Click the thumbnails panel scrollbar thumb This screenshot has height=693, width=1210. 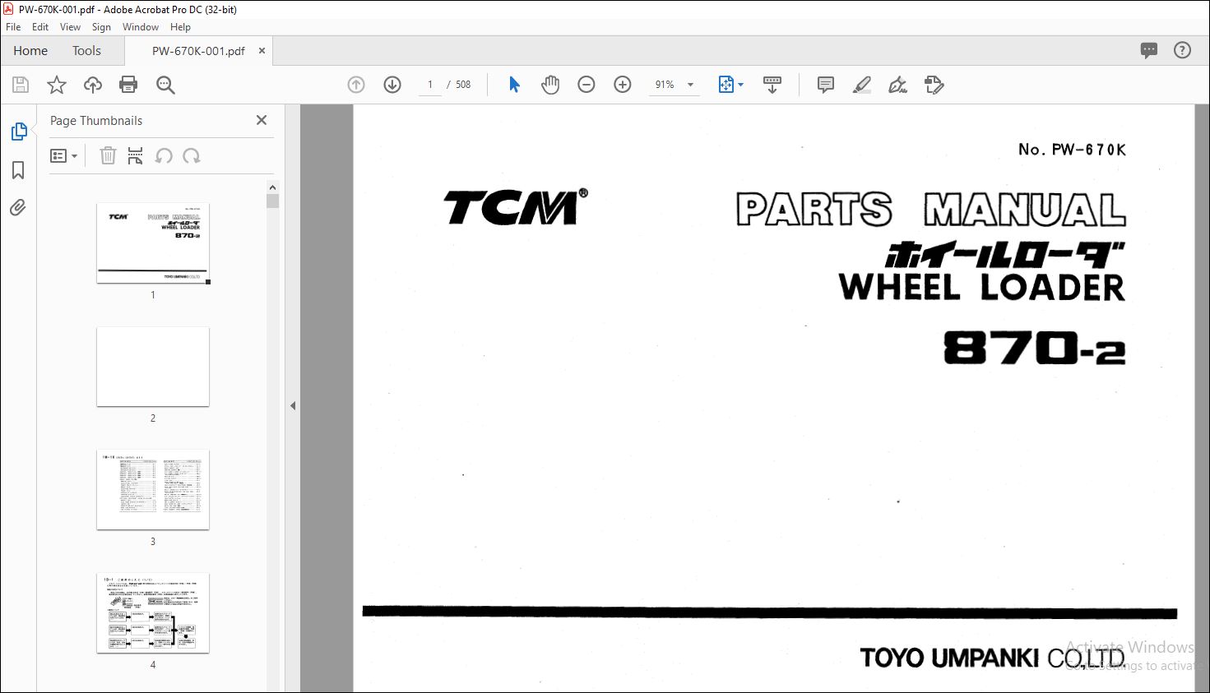[x=273, y=201]
